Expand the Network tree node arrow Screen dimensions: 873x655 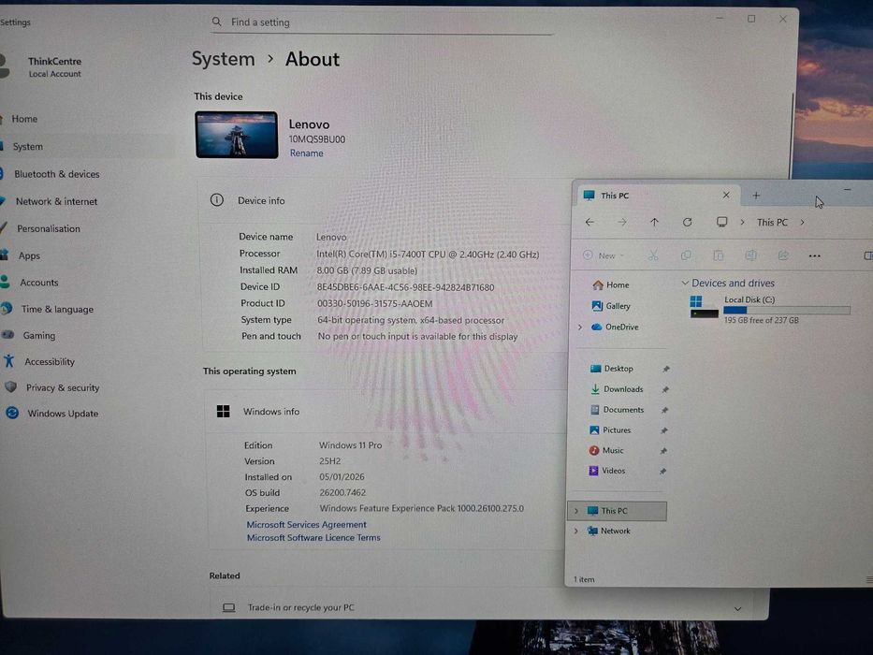pos(575,531)
